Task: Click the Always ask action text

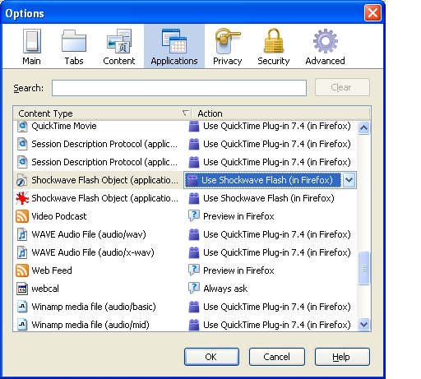Action: (225, 289)
